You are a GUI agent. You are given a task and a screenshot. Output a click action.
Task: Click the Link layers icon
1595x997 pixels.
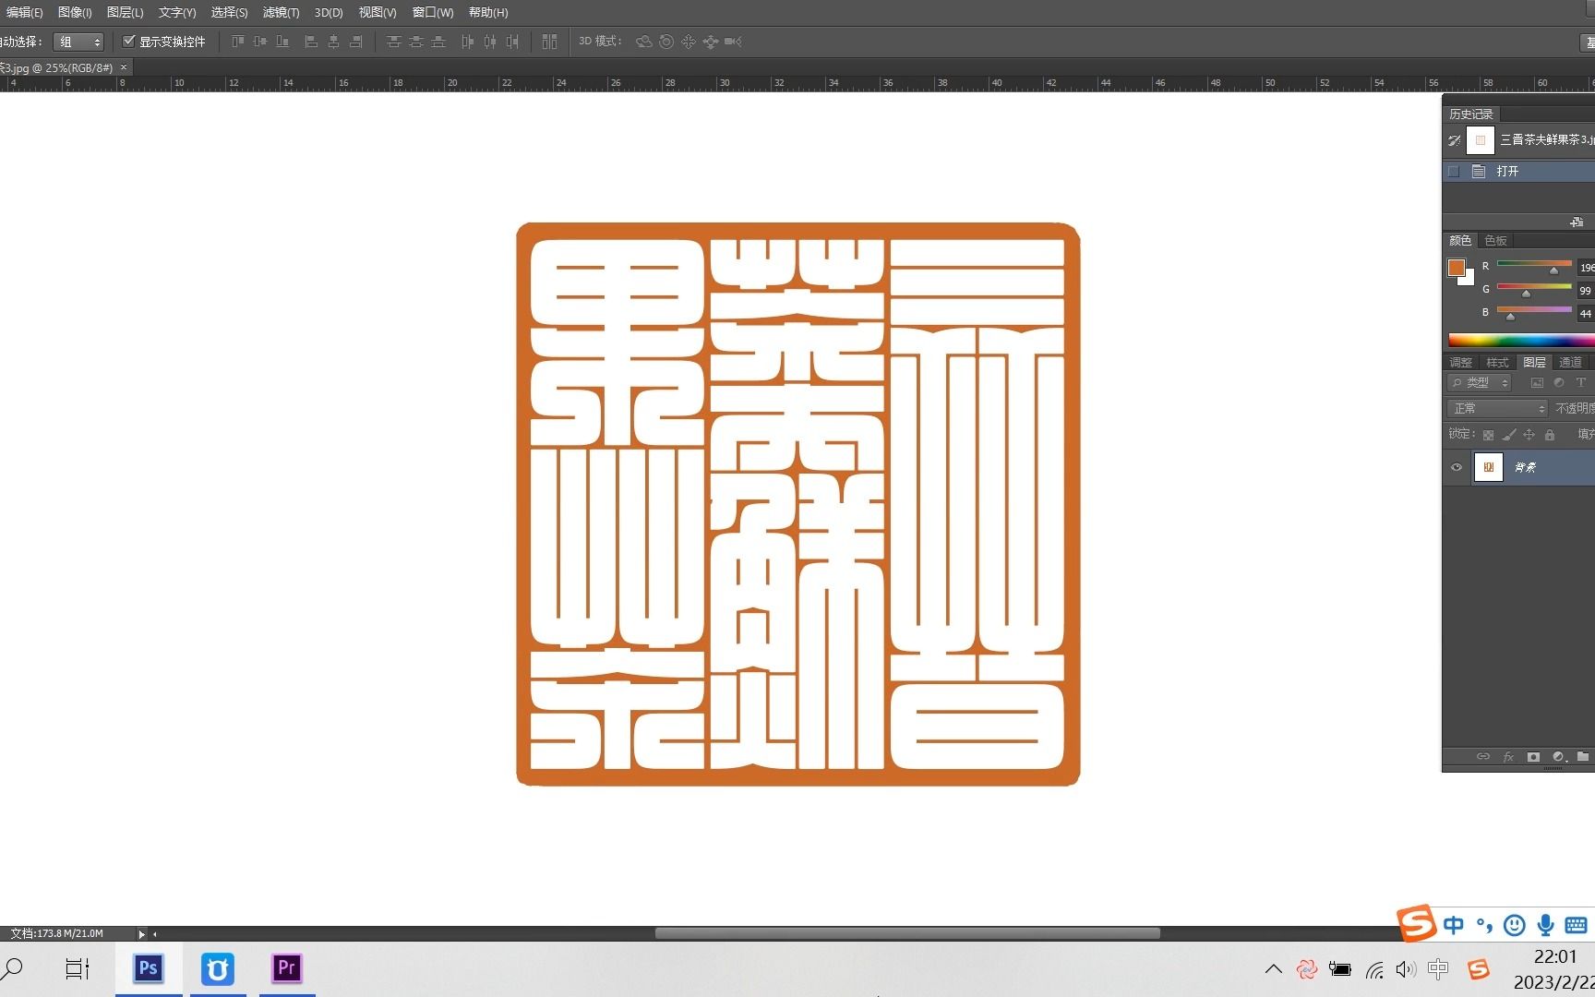point(1483,756)
